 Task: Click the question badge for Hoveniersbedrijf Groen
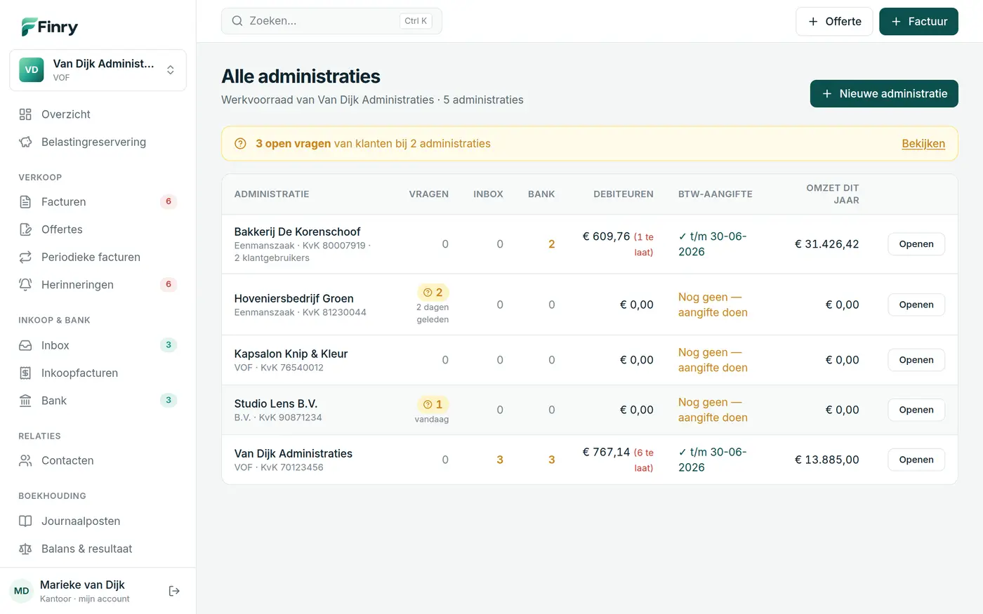(x=433, y=293)
